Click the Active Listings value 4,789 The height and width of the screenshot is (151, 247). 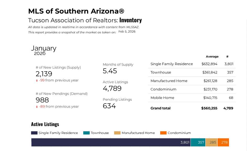click(112, 89)
